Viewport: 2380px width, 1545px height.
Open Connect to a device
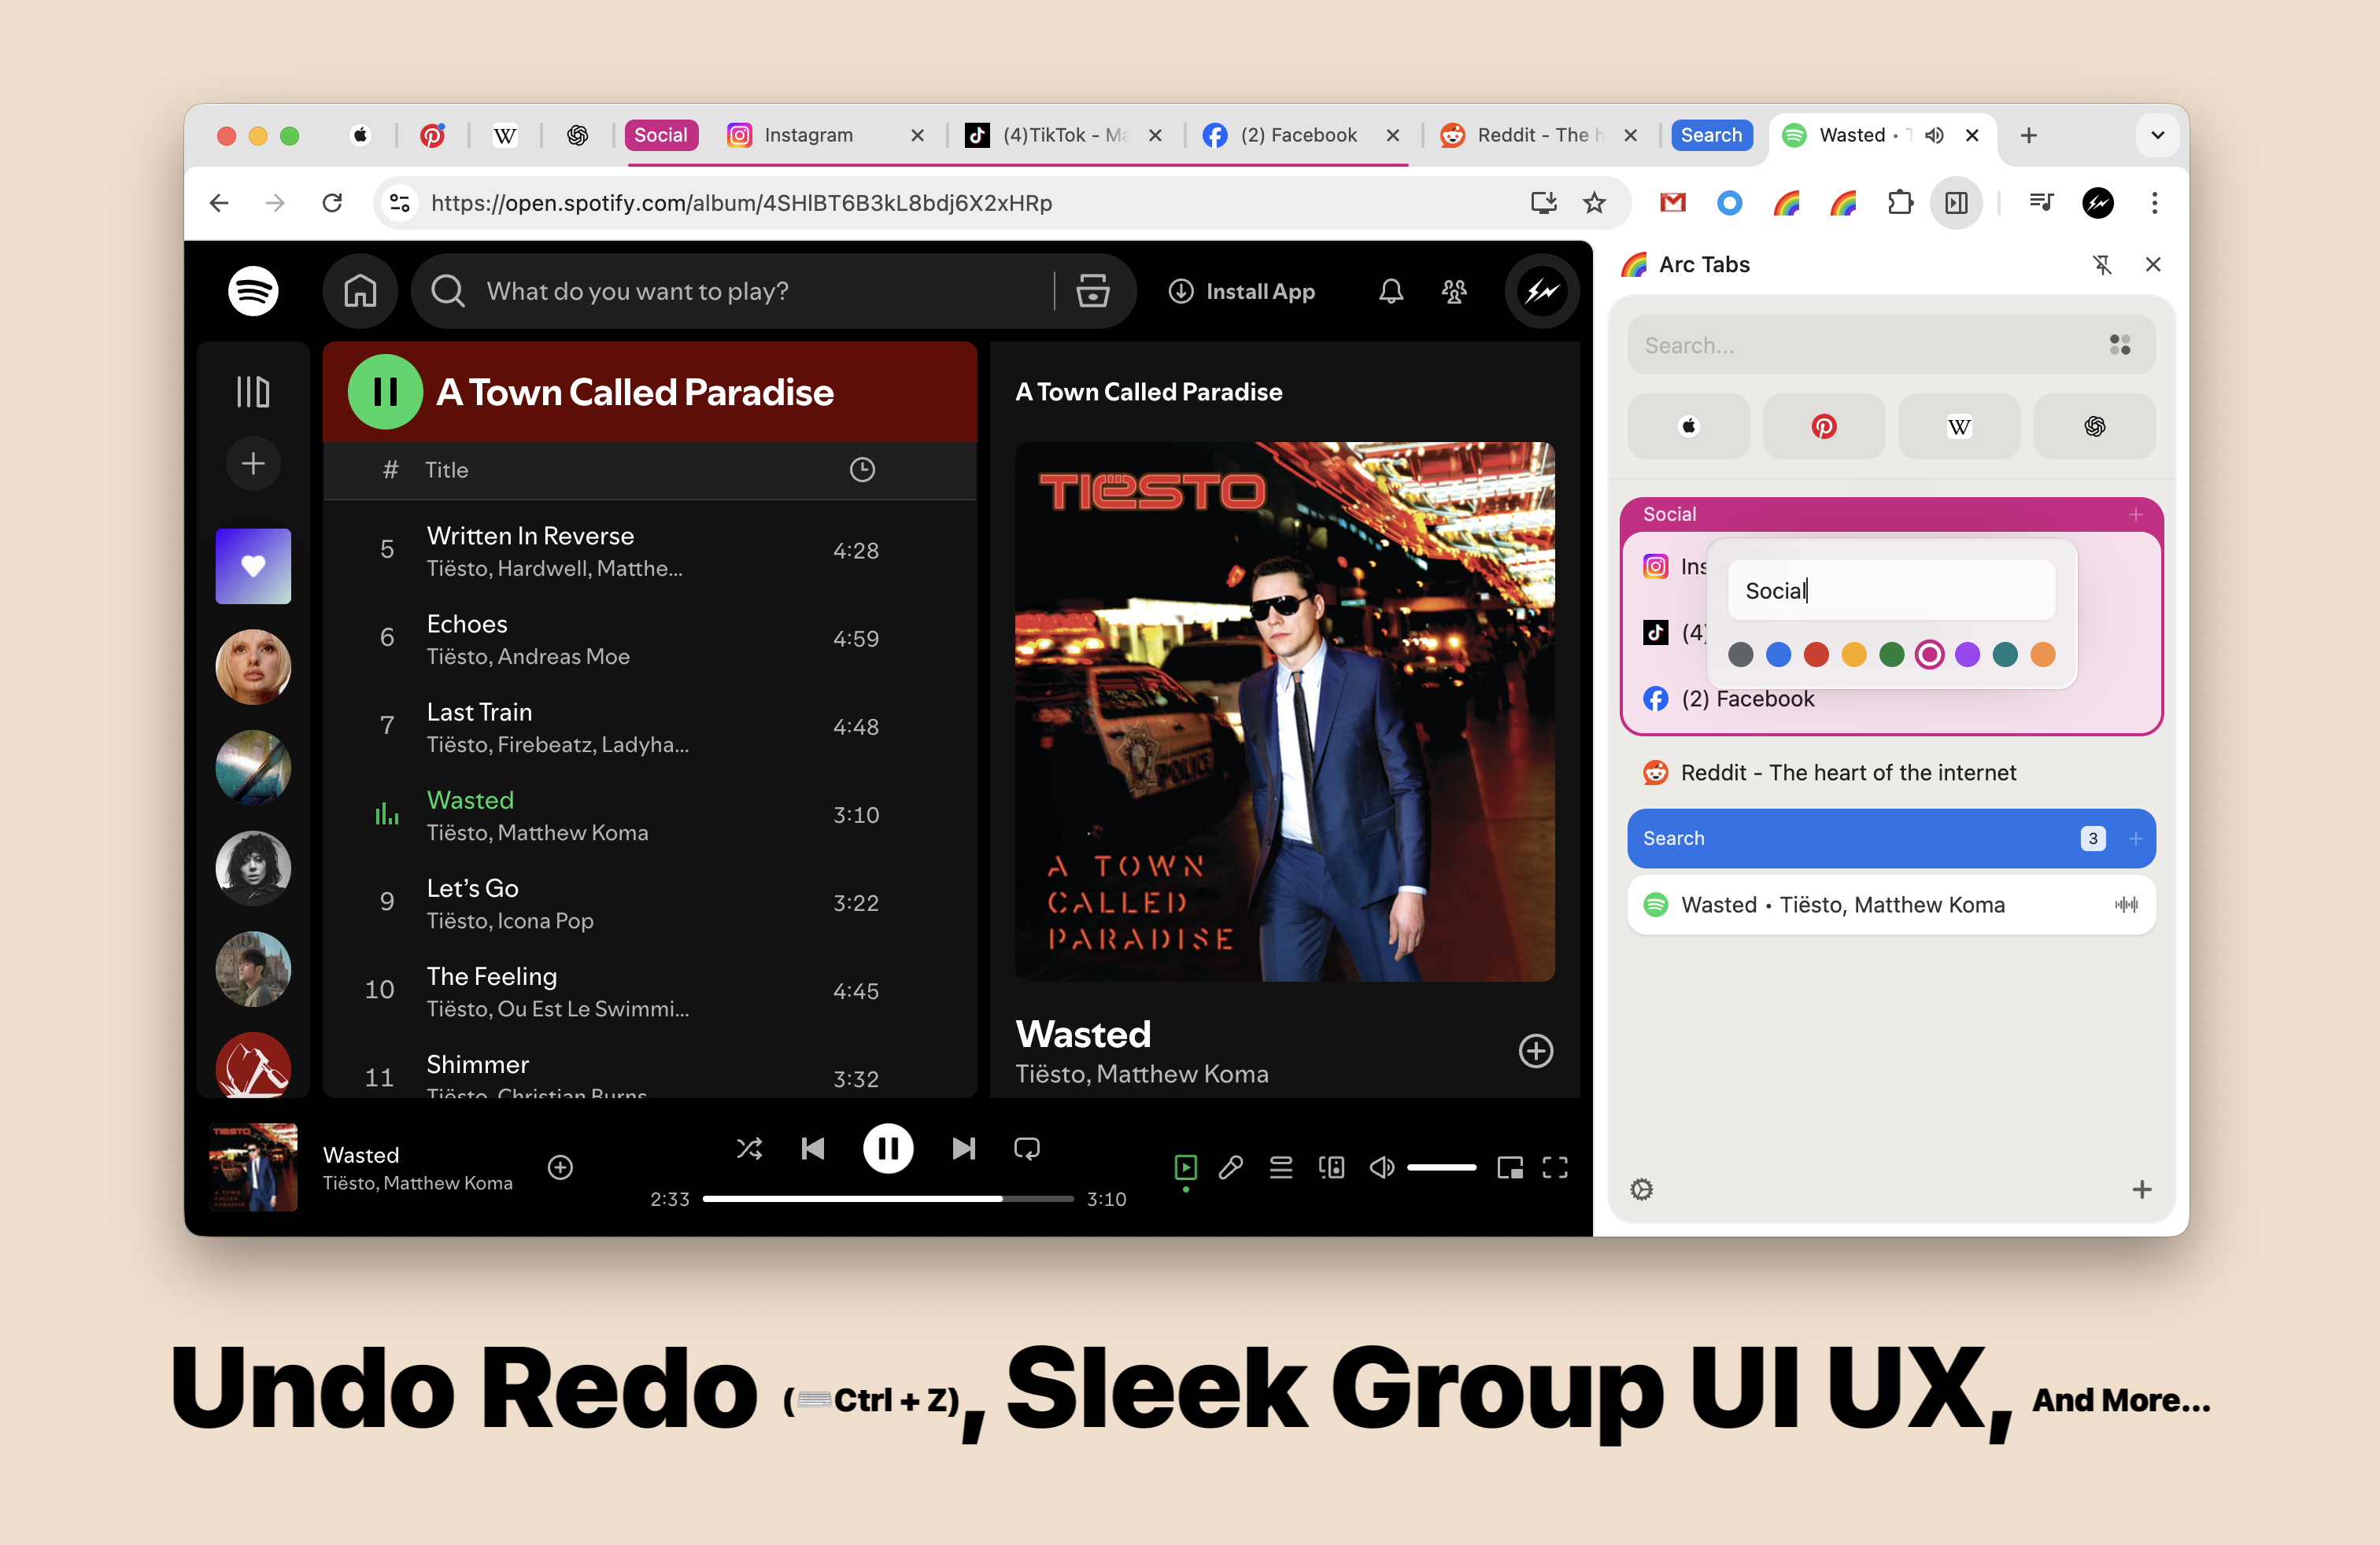pyautogui.click(x=1331, y=1167)
